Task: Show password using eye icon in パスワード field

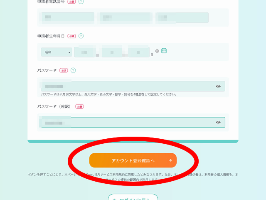Action: pyautogui.click(x=218, y=86)
